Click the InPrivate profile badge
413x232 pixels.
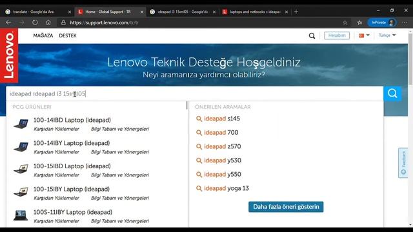[382, 23]
